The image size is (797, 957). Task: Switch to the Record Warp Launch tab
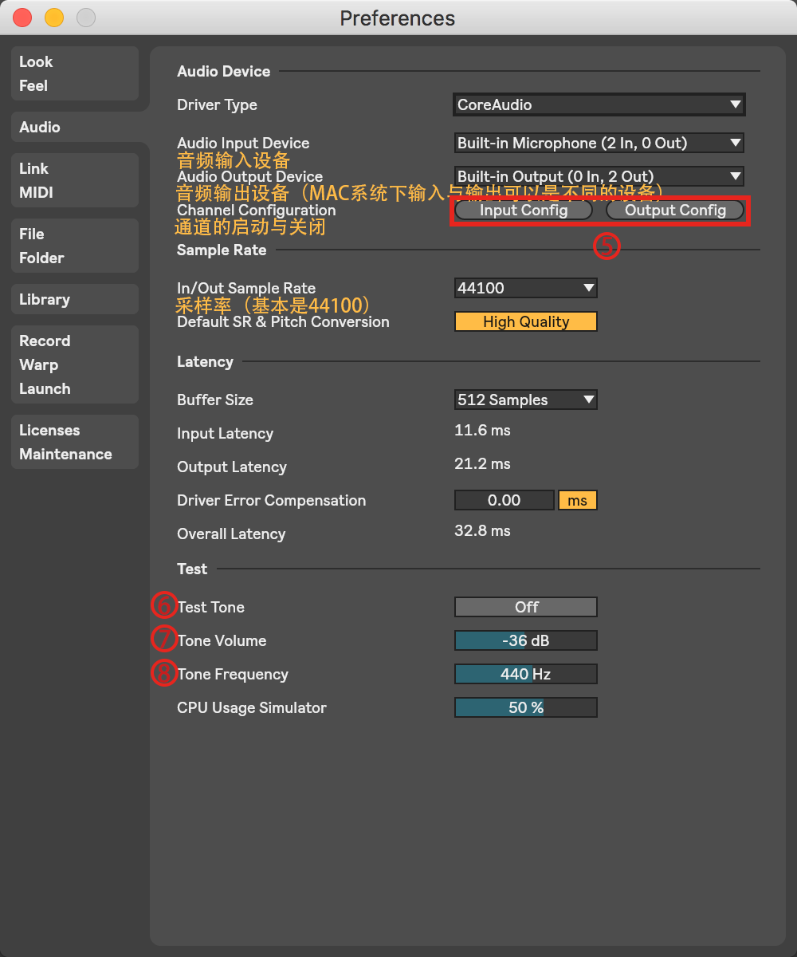tap(74, 364)
